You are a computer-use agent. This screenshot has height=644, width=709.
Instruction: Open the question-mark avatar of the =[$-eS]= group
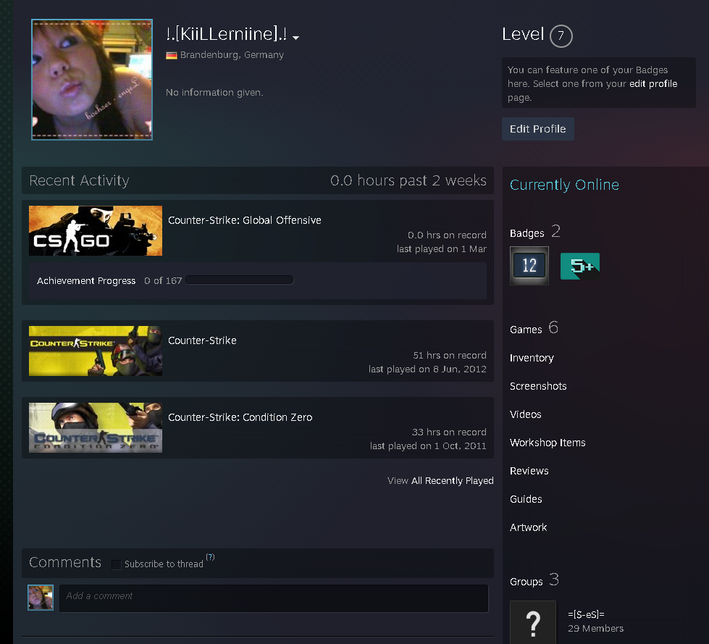[532, 622]
